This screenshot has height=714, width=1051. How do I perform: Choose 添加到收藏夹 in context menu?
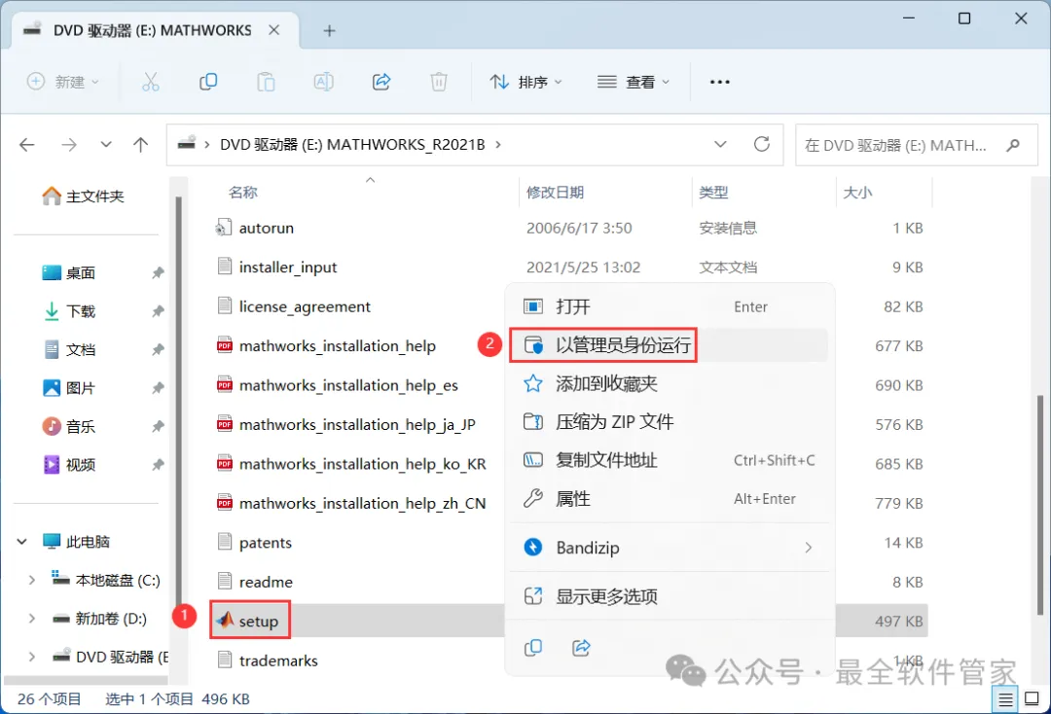[x=669, y=384]
